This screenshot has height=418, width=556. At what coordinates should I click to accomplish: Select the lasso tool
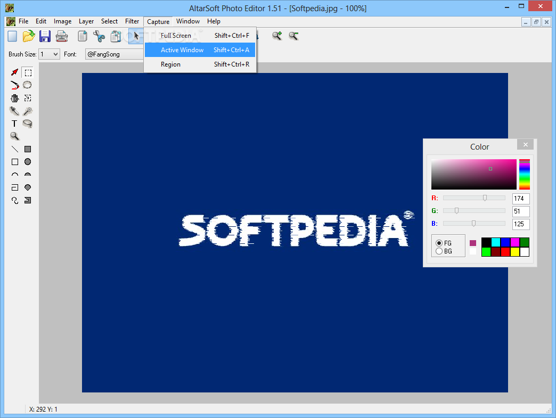27,124
